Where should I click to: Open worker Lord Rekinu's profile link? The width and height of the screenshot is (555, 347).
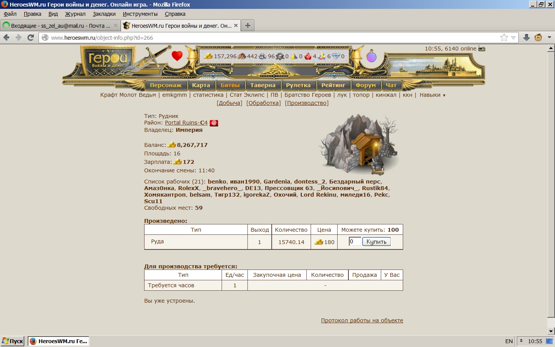[318, 195]
